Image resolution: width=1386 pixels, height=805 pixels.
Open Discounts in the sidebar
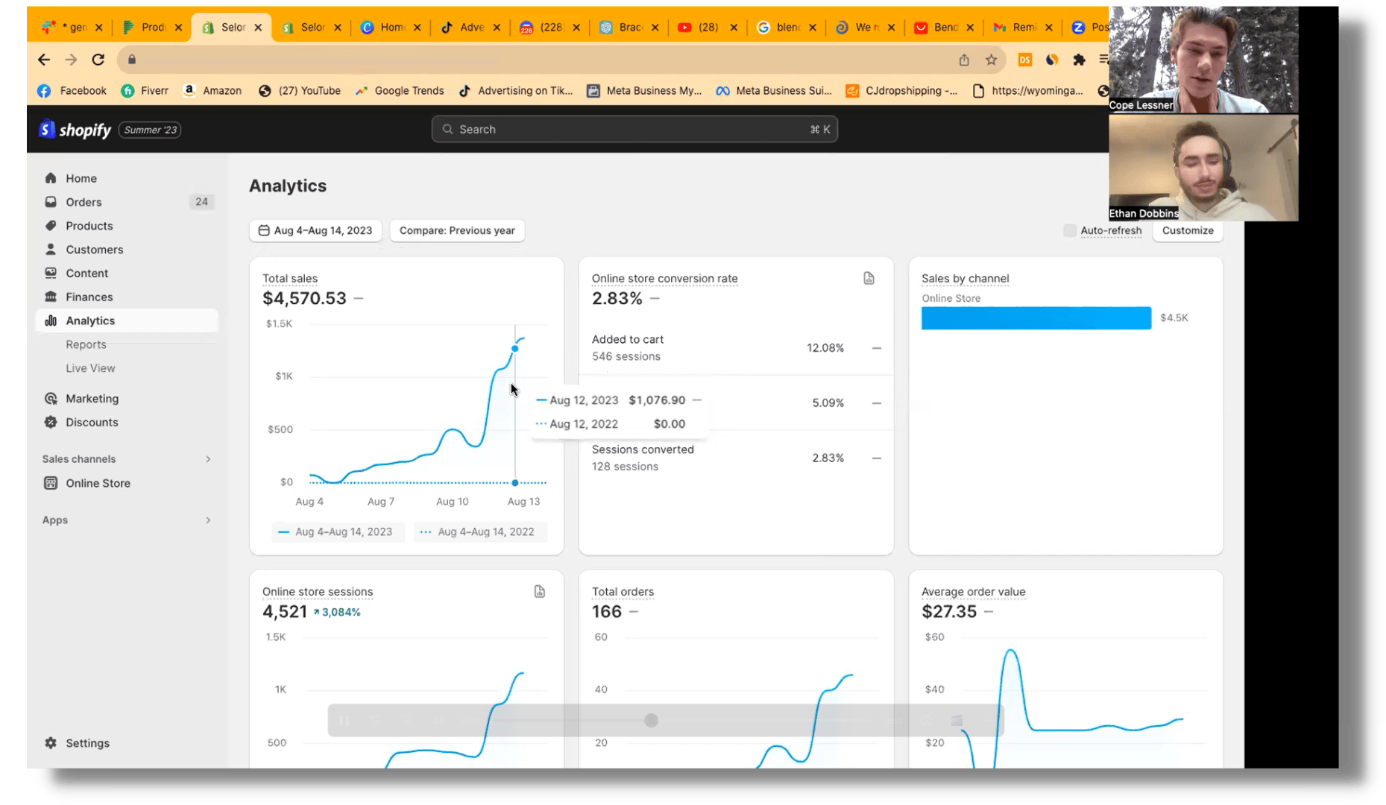(x=92, y=423)
